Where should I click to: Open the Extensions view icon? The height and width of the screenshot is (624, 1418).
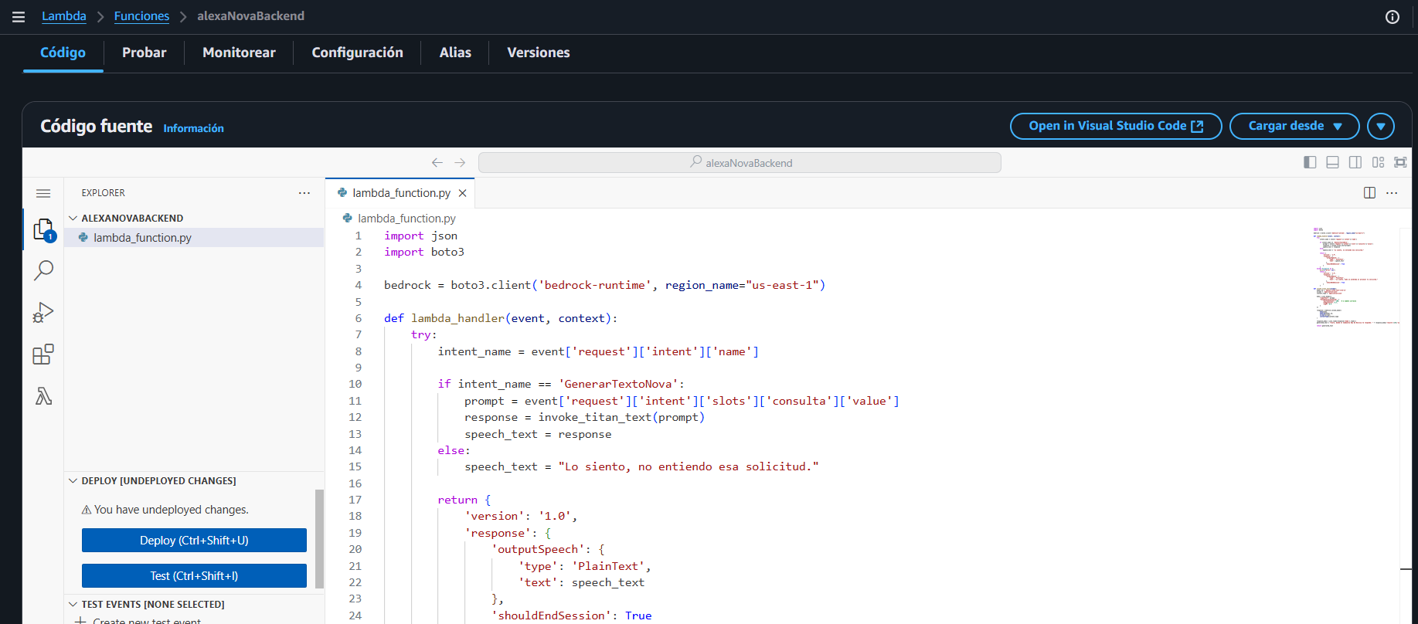(43, 354)
